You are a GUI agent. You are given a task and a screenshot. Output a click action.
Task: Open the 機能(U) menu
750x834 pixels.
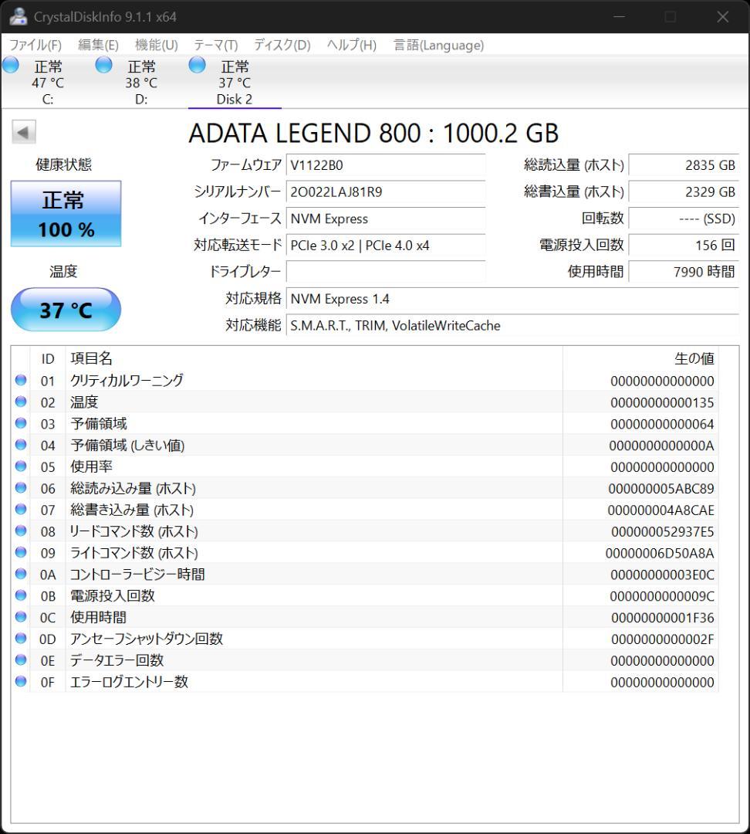pyautogui.click(x=157, y=46)
